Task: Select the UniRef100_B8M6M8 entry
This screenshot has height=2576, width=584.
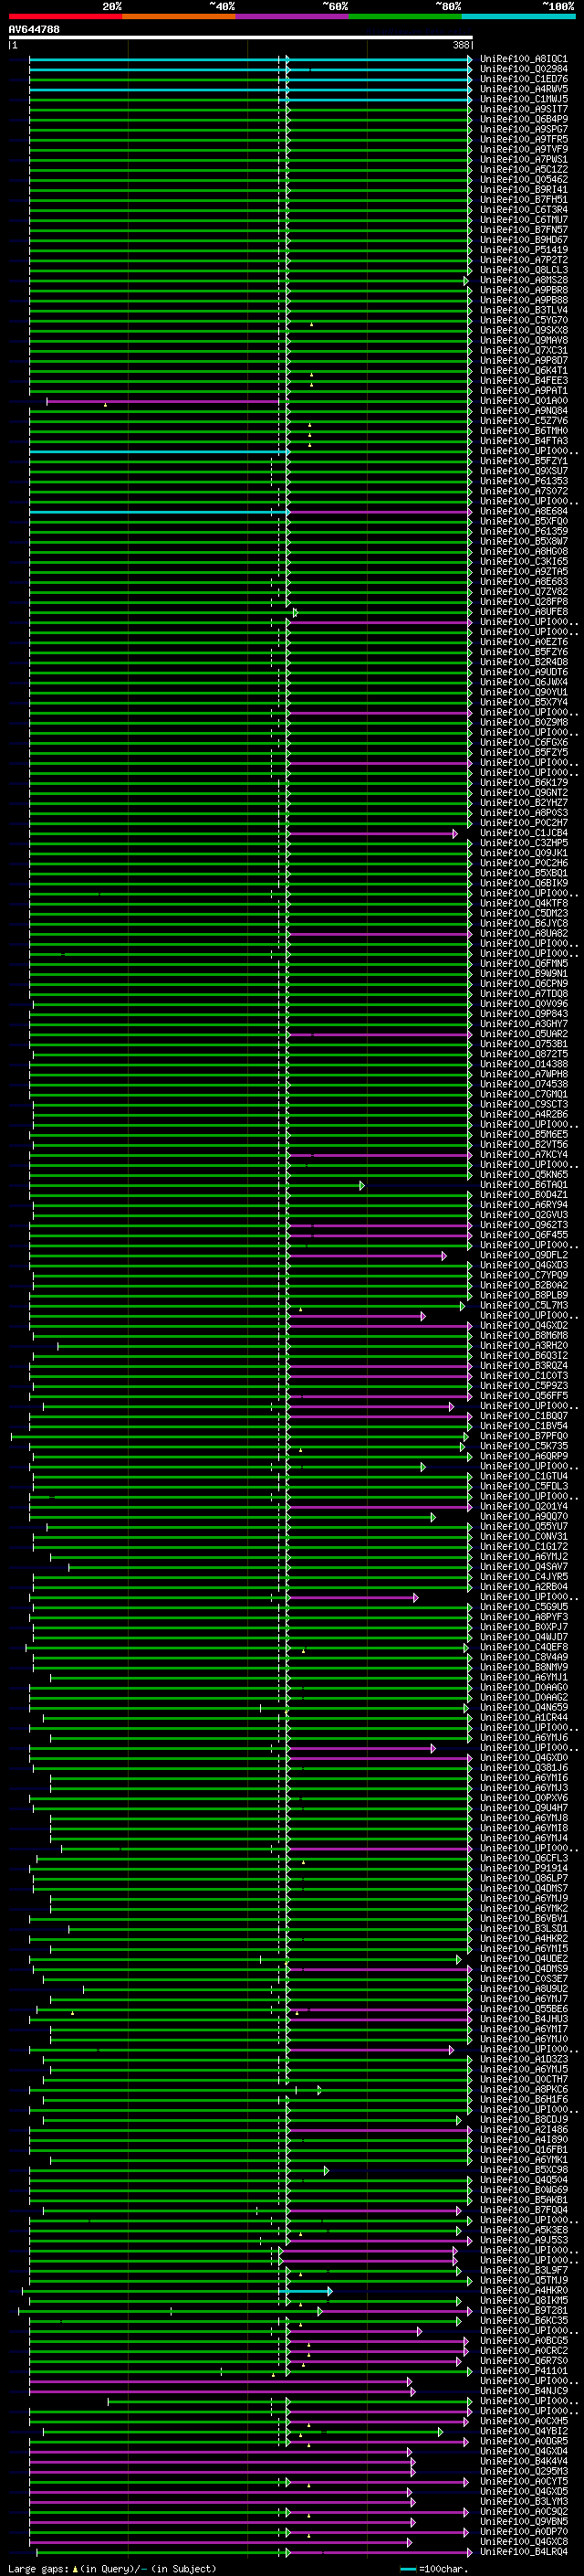Action: [x=523, y=1336]
